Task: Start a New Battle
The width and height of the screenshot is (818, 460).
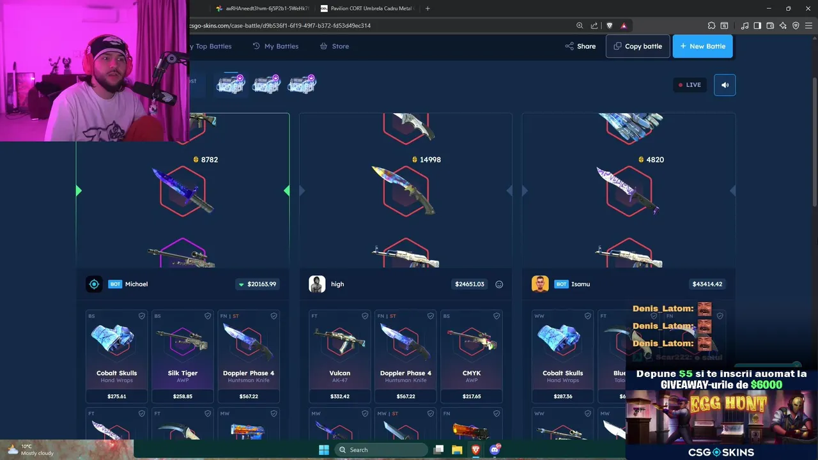Action: coord(702,46)
